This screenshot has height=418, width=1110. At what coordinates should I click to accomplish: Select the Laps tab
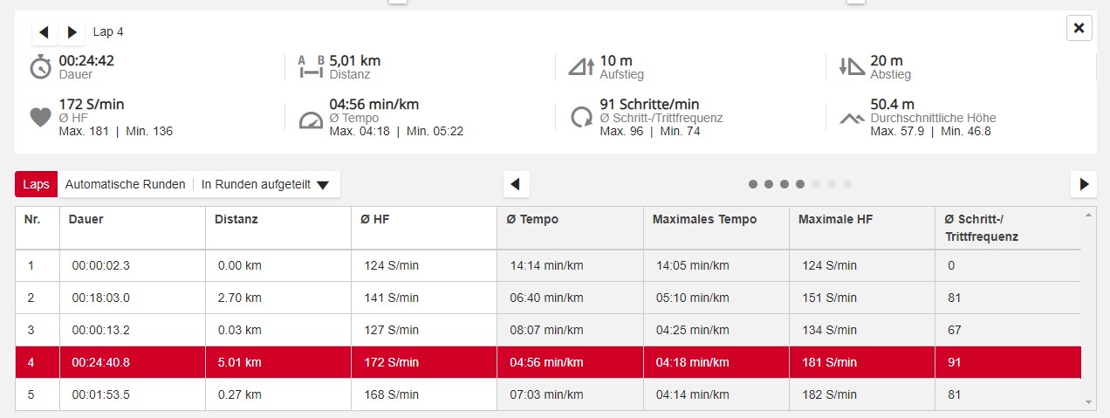click(x=36, y=184)
